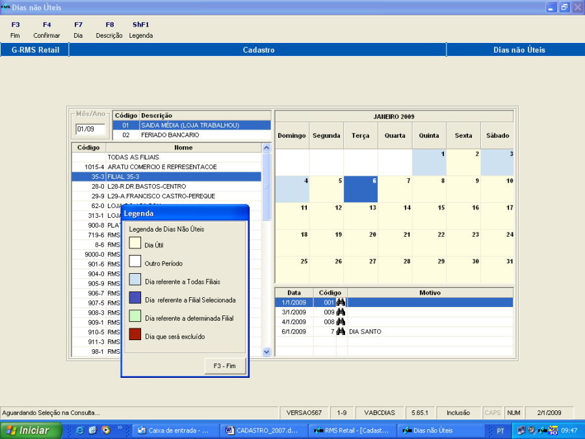Viewport: 585px width, 439px height.
Task: Click F7 Dia toolbar command
Action: click(x=78, y=30)
